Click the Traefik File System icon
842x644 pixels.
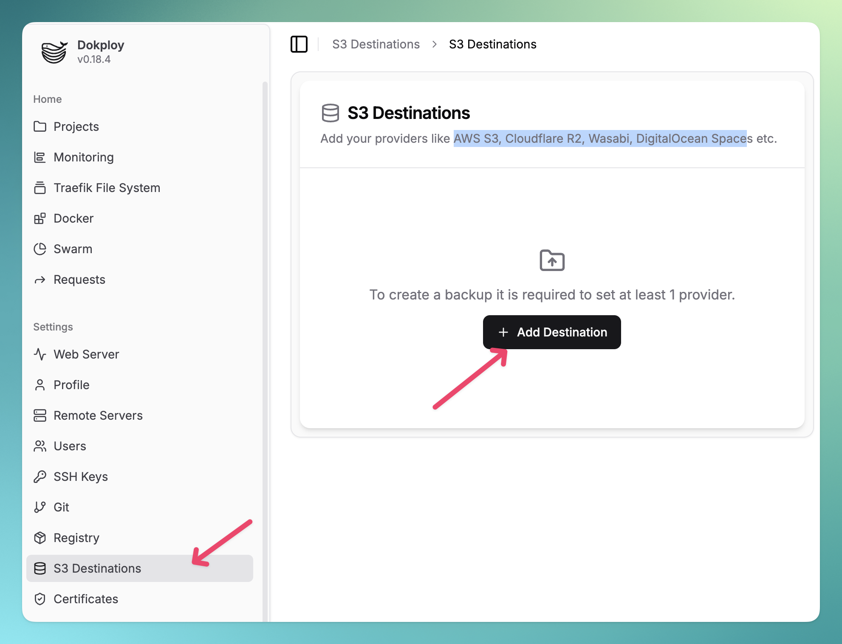40,188
